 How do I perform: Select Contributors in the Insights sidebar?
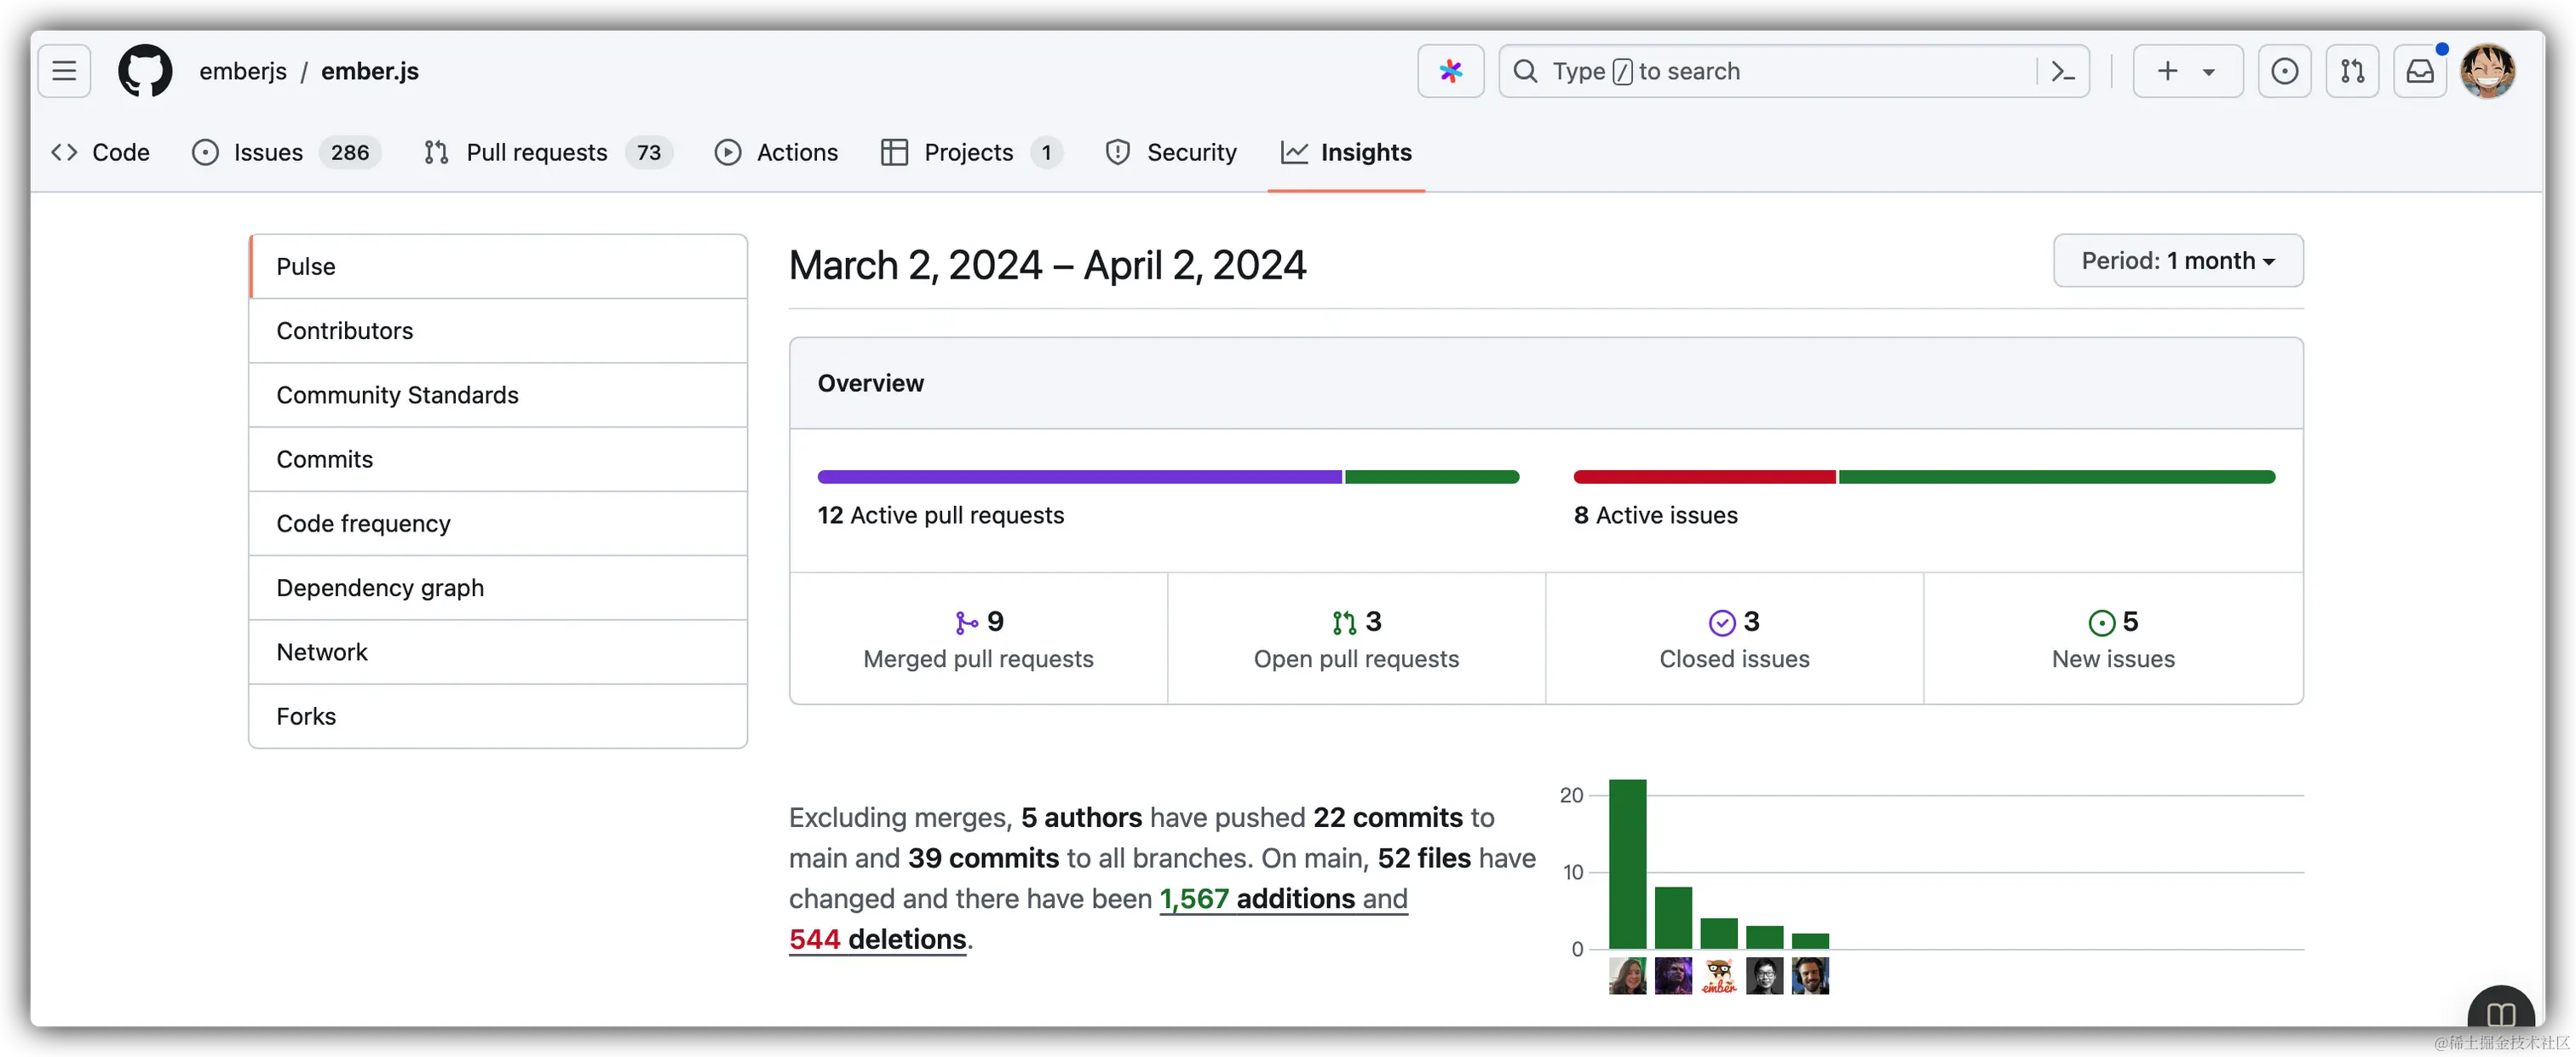tap(345, 330)
